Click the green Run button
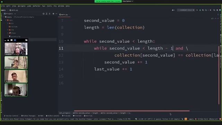The height and width of the screenshot is (125, 222). (x=197, y=10)
